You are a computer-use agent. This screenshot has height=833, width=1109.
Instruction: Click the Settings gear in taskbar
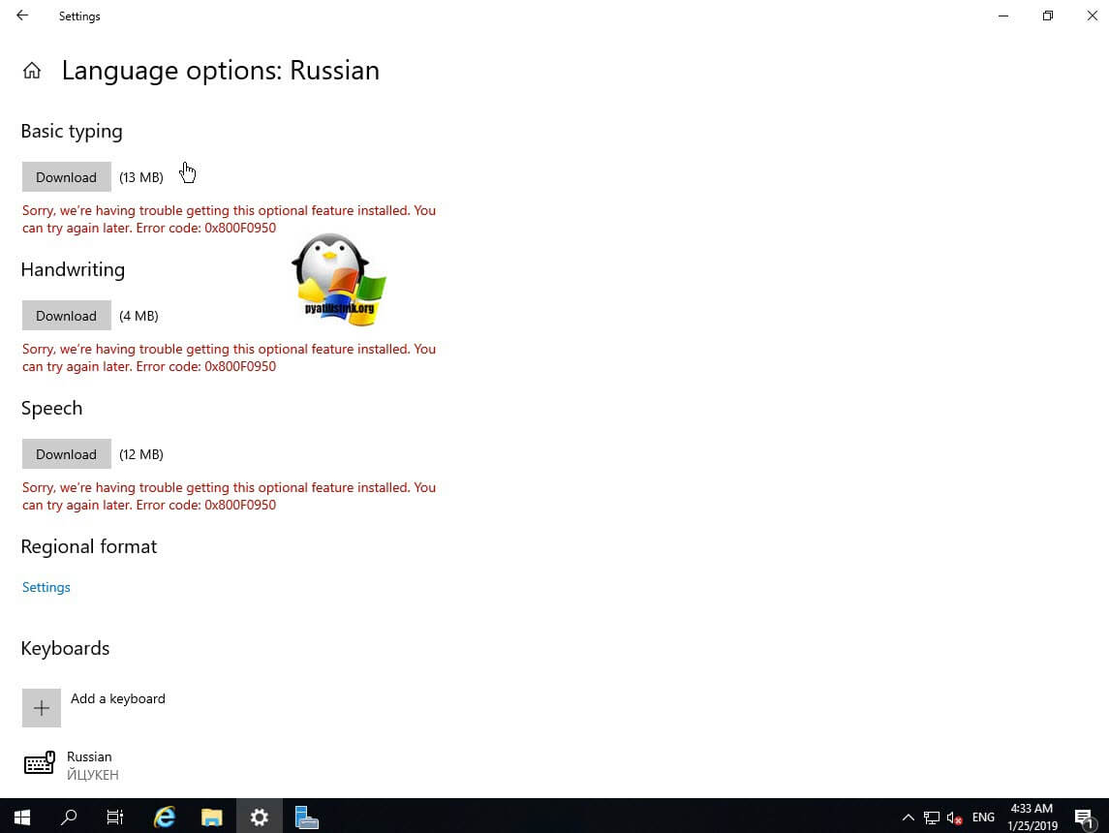click(259, 817)
